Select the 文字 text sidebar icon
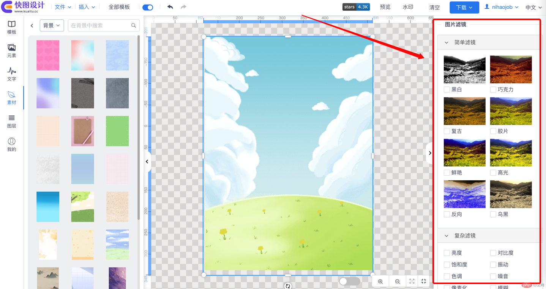 [12, 74]
